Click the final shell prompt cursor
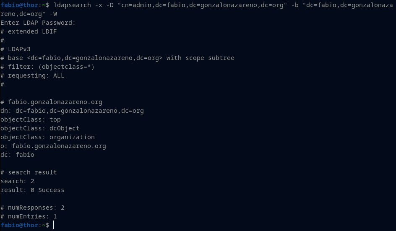Screen dimensions: 396x231 (54, 225)
